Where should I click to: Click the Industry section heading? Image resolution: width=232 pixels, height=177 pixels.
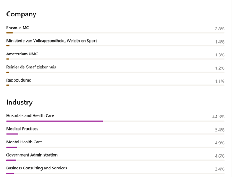[19, 102]
